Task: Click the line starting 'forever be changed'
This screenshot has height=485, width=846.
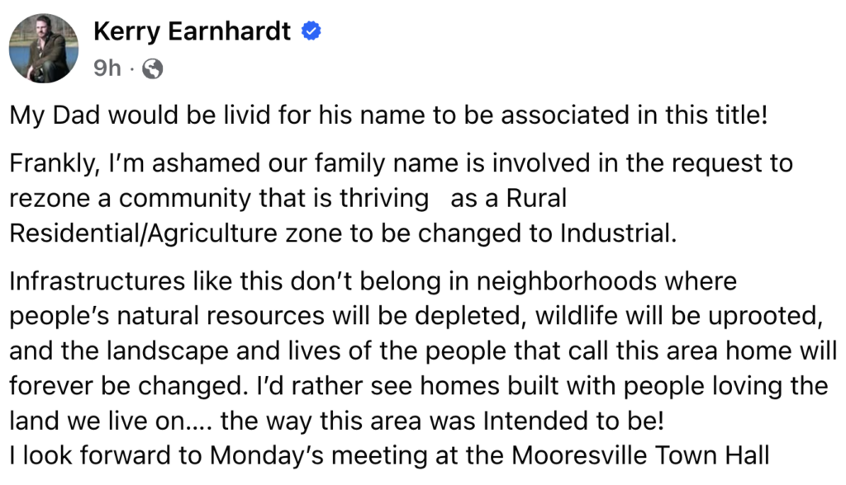Action: coord(419,386)
